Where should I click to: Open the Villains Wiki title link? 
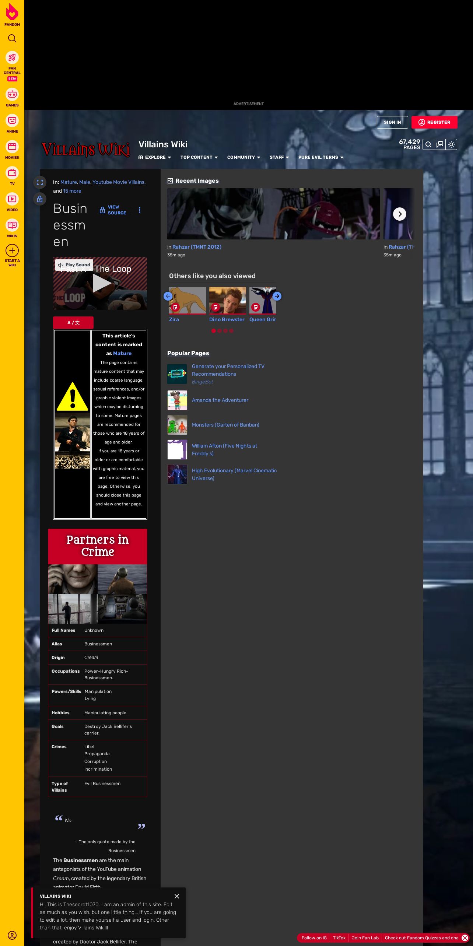pos(163,144)
